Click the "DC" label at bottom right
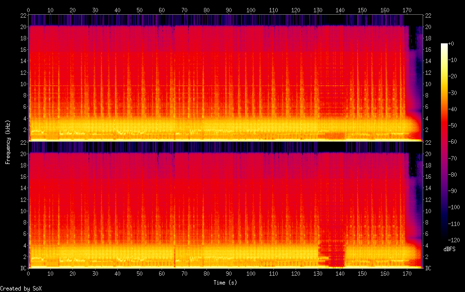This screenshot has height=292, width=465. (428, 268)
